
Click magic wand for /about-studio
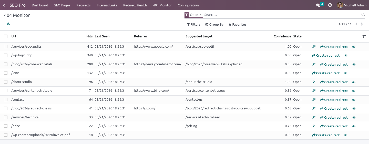pos(314,82)
